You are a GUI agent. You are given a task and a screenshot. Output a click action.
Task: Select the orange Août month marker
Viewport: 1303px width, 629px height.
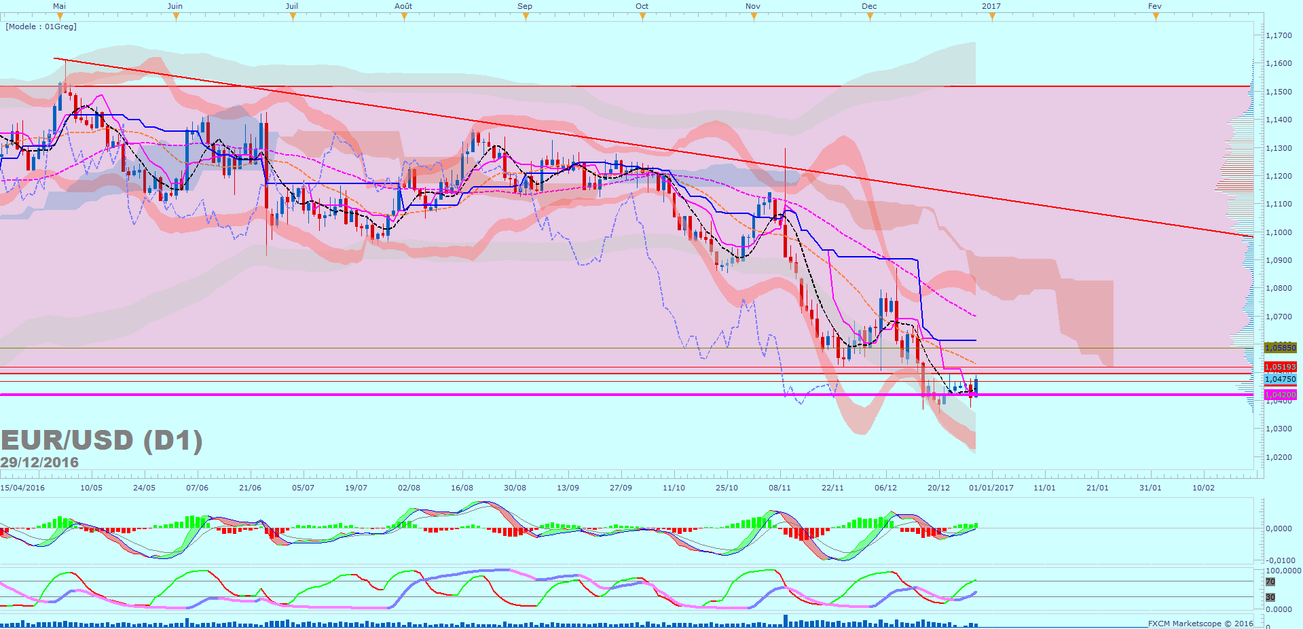(404, 16)
